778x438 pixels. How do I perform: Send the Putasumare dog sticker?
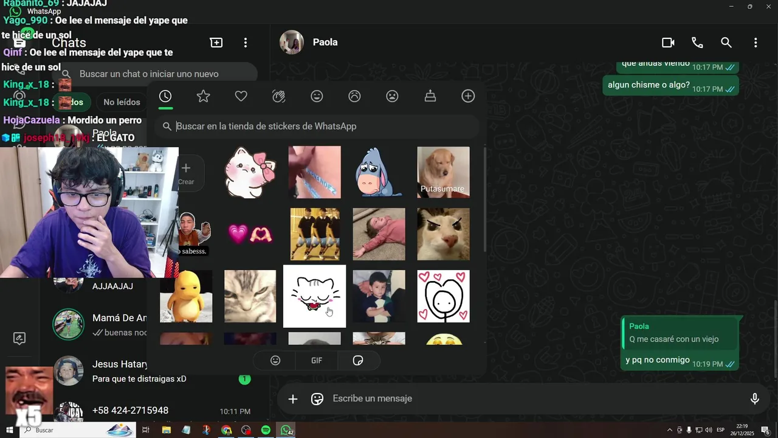coord(443,172)
